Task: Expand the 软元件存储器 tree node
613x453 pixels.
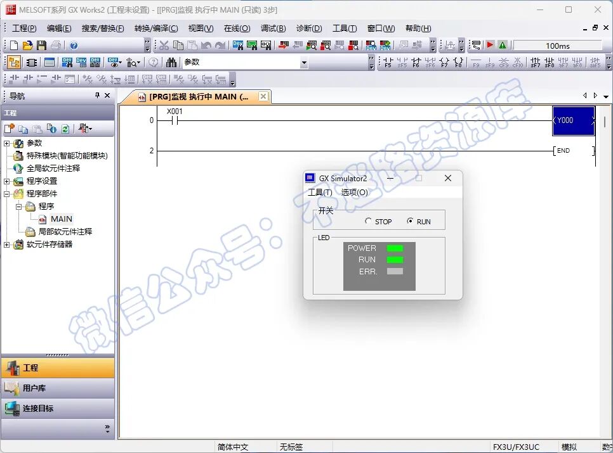Action: pos(6,245)
